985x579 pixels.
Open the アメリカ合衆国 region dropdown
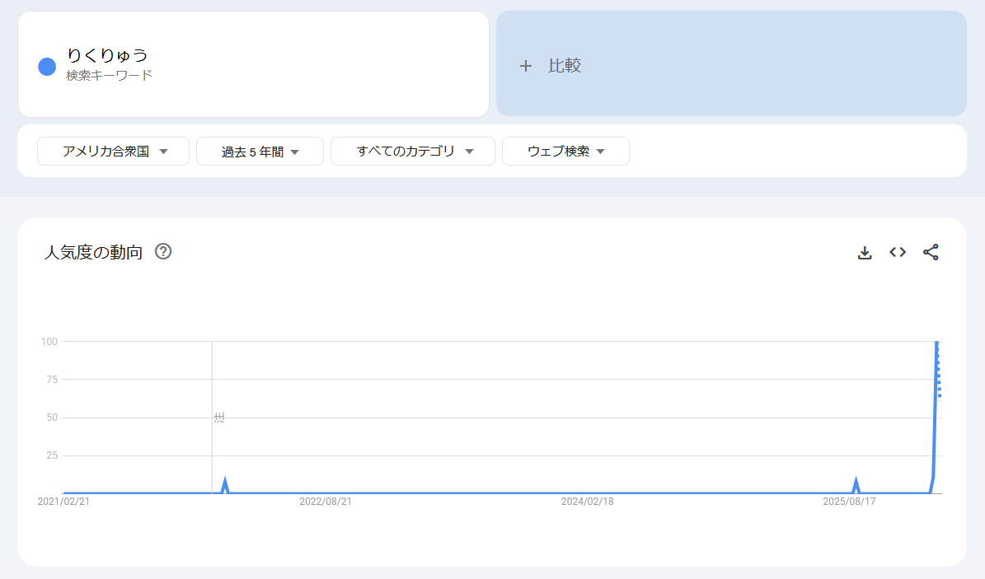[x=114, y=152]
